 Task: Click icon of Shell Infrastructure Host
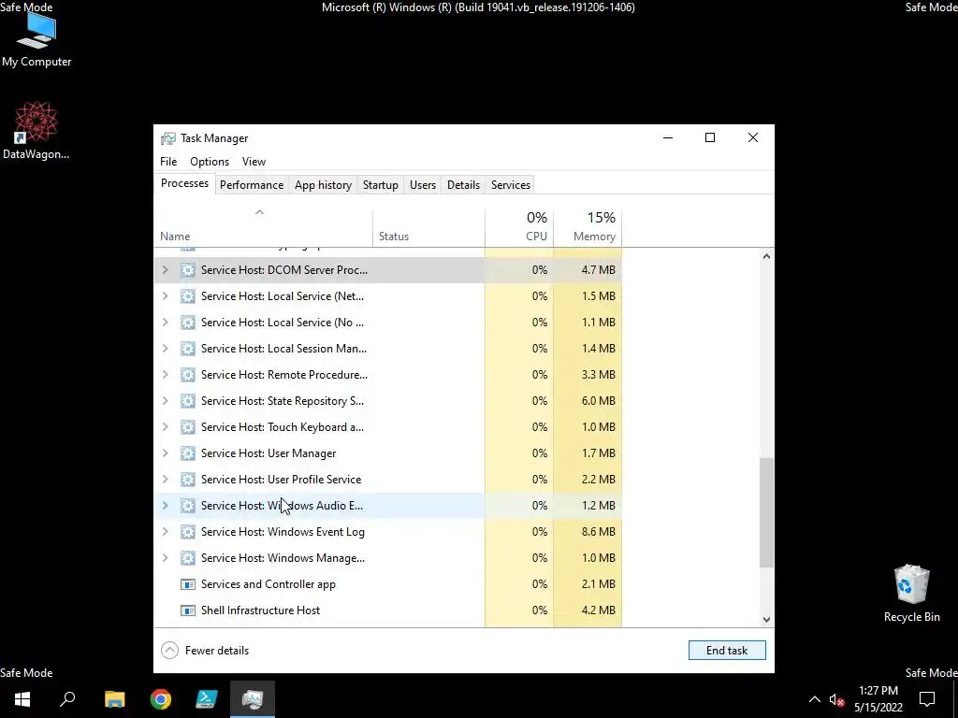coord(187,610)
